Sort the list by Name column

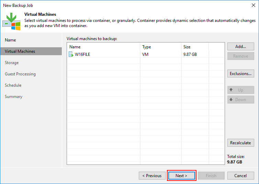pos(104,47)
